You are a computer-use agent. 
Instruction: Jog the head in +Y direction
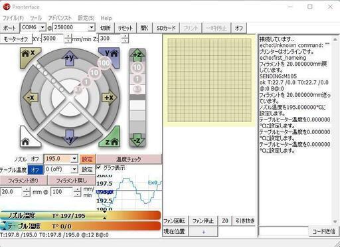(x=70, y=58)
